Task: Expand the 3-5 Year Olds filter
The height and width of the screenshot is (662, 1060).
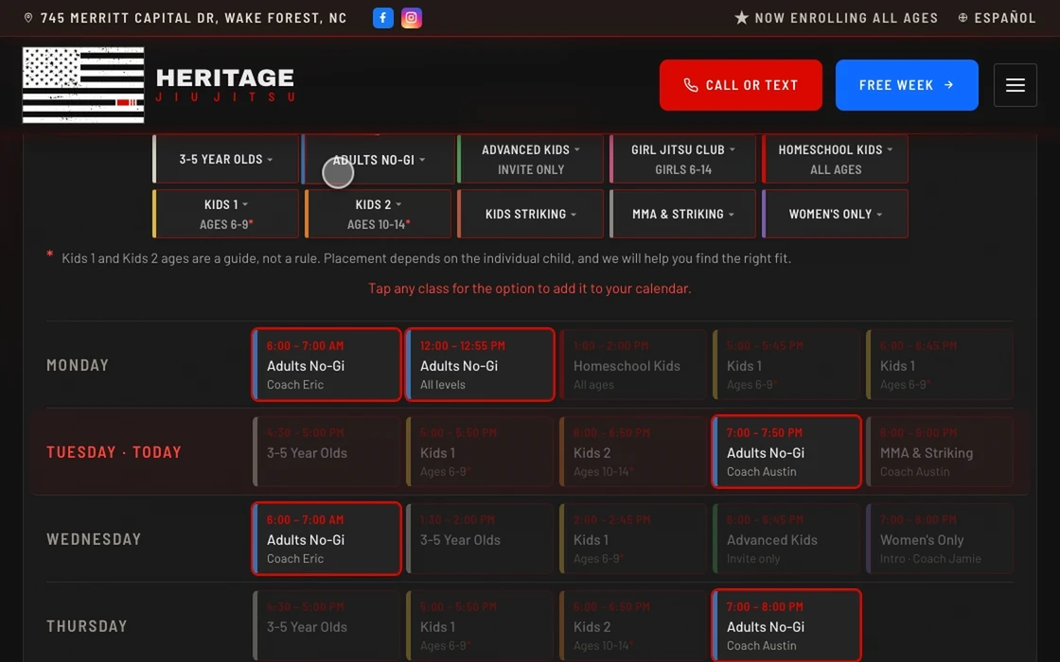Action: [225, 160]
